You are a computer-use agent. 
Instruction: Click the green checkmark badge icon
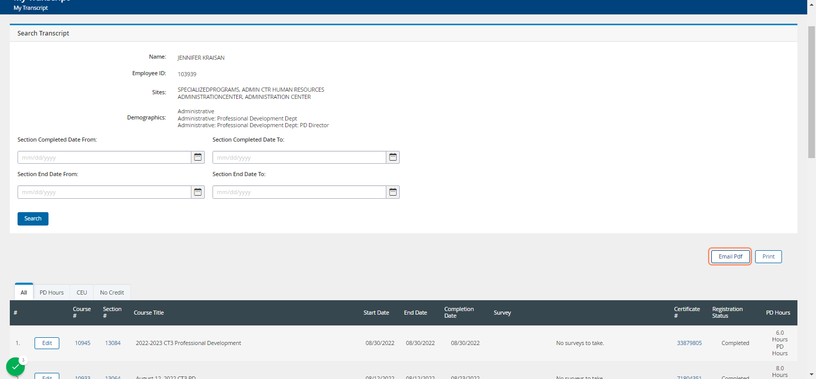click(x=15, y=367)
